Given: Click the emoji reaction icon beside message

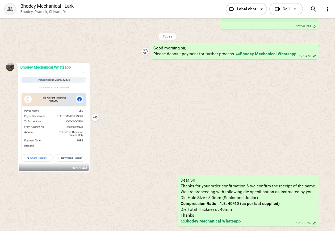Looking at the screenshot, I should pos(145,51).
